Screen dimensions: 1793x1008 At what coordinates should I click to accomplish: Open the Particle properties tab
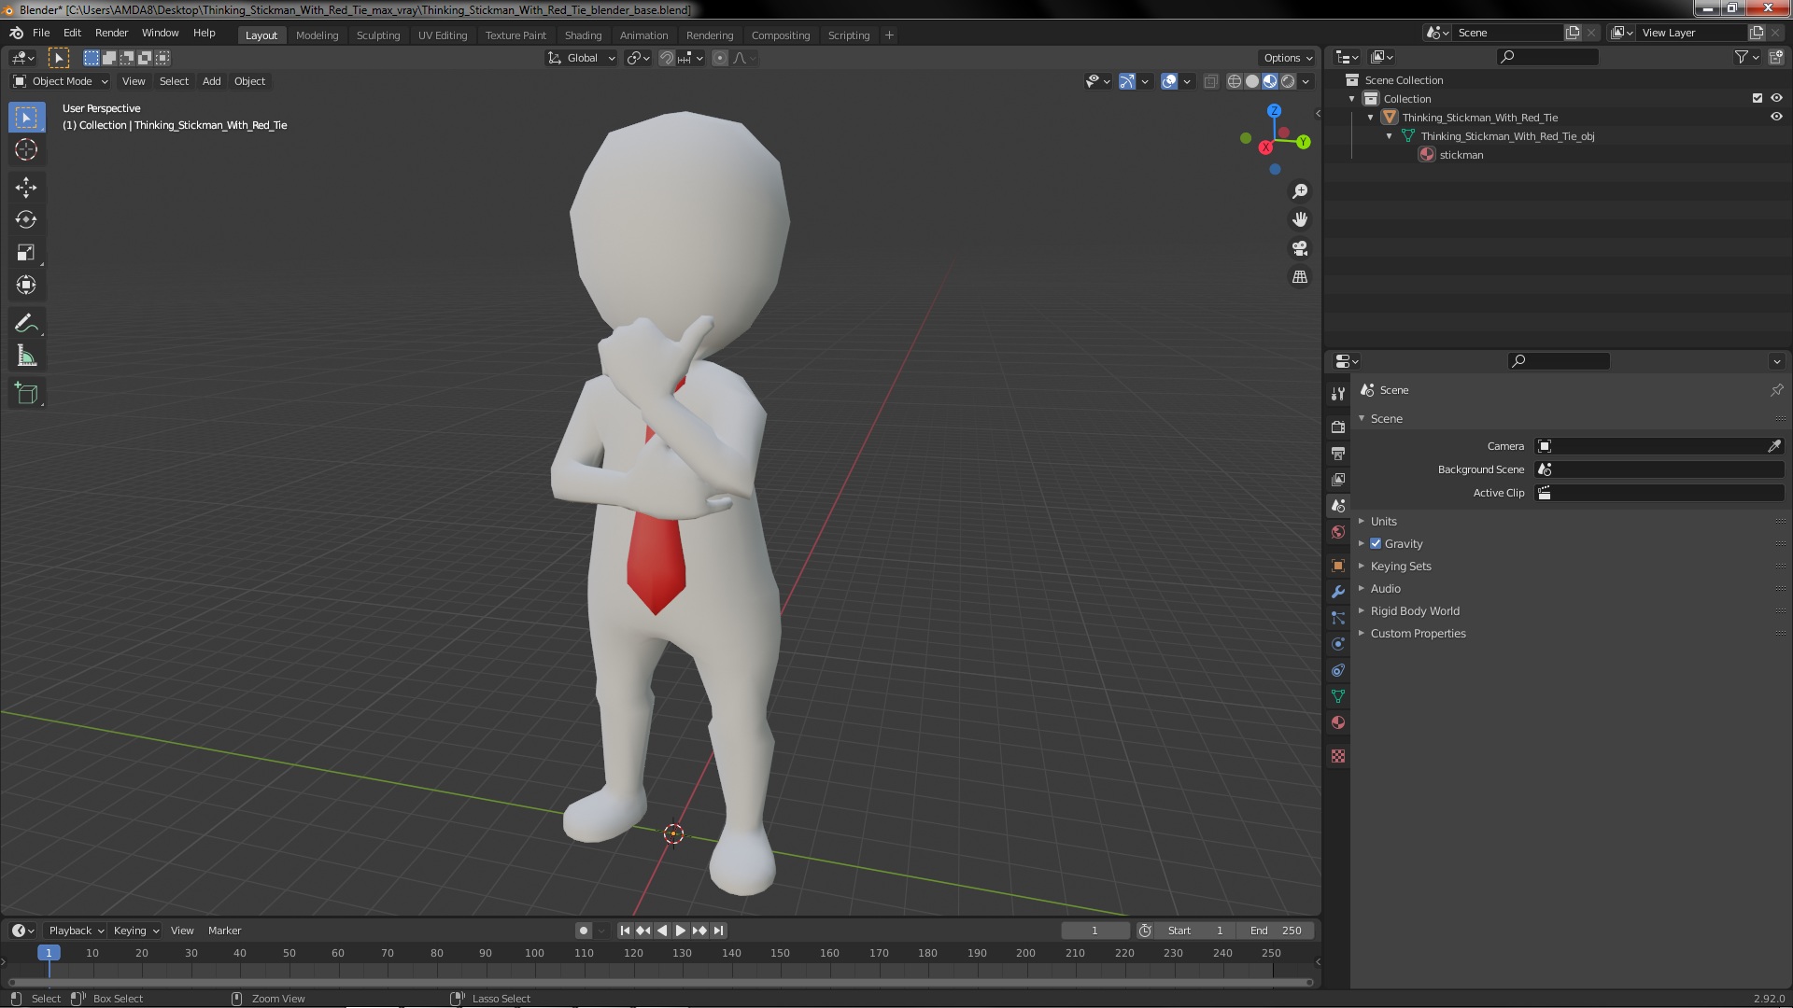pyautogui.click(x=1338, y=618)
